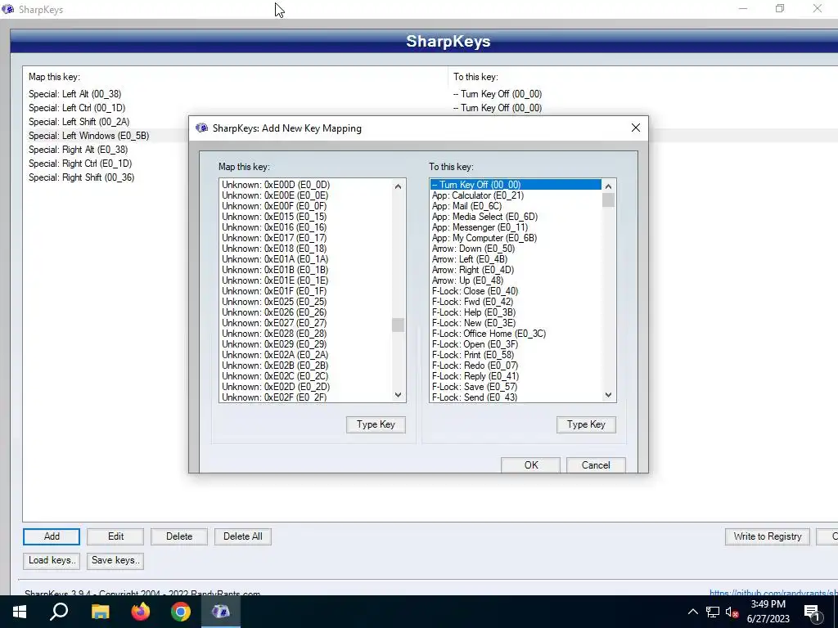Open Windows Start menu
Image resolution: width=838 pixels, height=628 pixels.
[20, 612]
